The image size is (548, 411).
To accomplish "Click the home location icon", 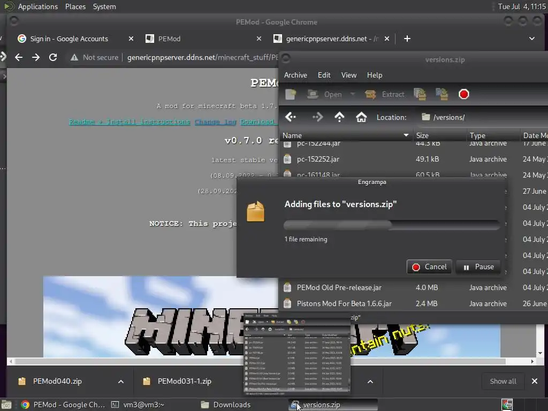I will (x=361, y=117).
